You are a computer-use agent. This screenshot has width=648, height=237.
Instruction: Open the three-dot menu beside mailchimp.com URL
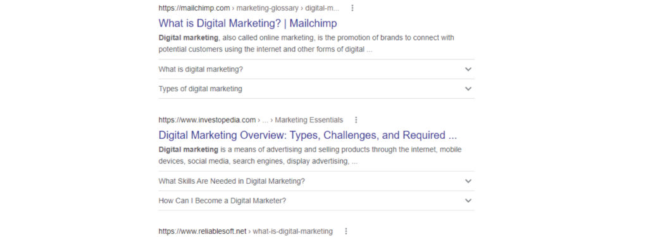[x=352, y=8]
